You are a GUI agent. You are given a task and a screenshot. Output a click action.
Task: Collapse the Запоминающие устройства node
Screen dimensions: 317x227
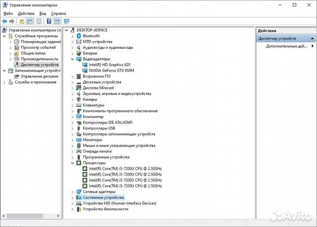pos(4,71)
